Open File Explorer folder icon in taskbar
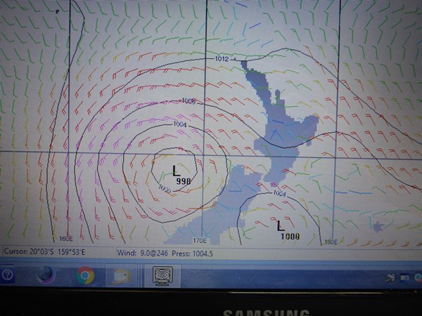The height and width of the screenshot is (316, 422). pyautogui.click(x=124, y=276)
